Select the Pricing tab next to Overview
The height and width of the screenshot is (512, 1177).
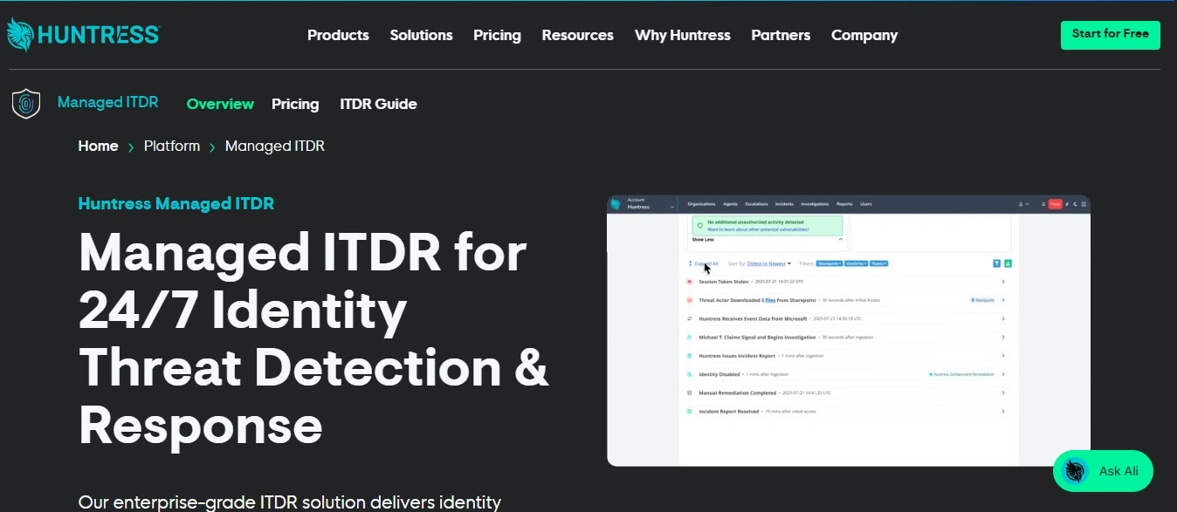point(295,104)
